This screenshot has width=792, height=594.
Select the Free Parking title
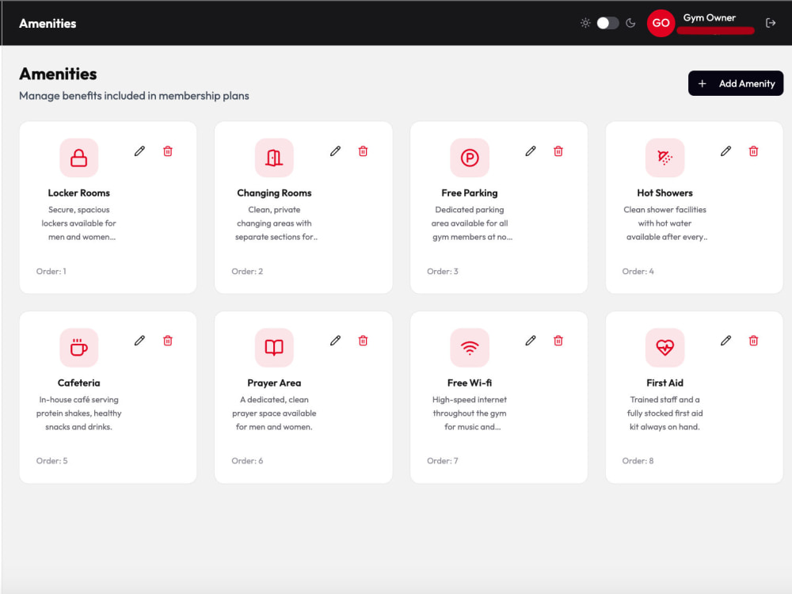click(x=469, y=193)
